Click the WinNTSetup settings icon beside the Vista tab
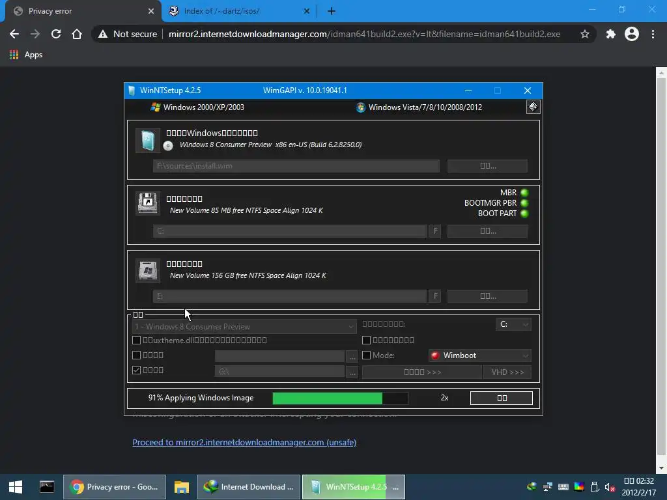 click(x=533, y=107)
